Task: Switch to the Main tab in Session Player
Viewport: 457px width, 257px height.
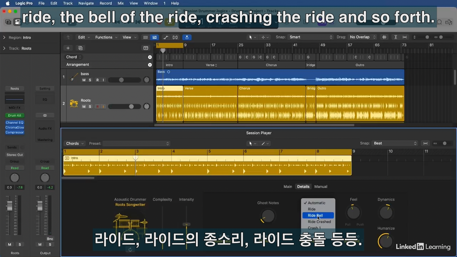Action: tap(288, 187)
